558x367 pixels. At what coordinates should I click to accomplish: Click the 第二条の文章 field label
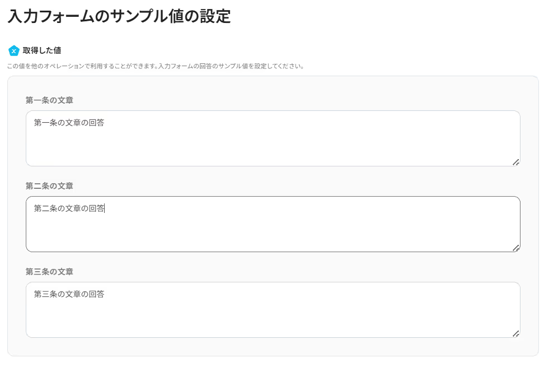(x=49, y=186)
